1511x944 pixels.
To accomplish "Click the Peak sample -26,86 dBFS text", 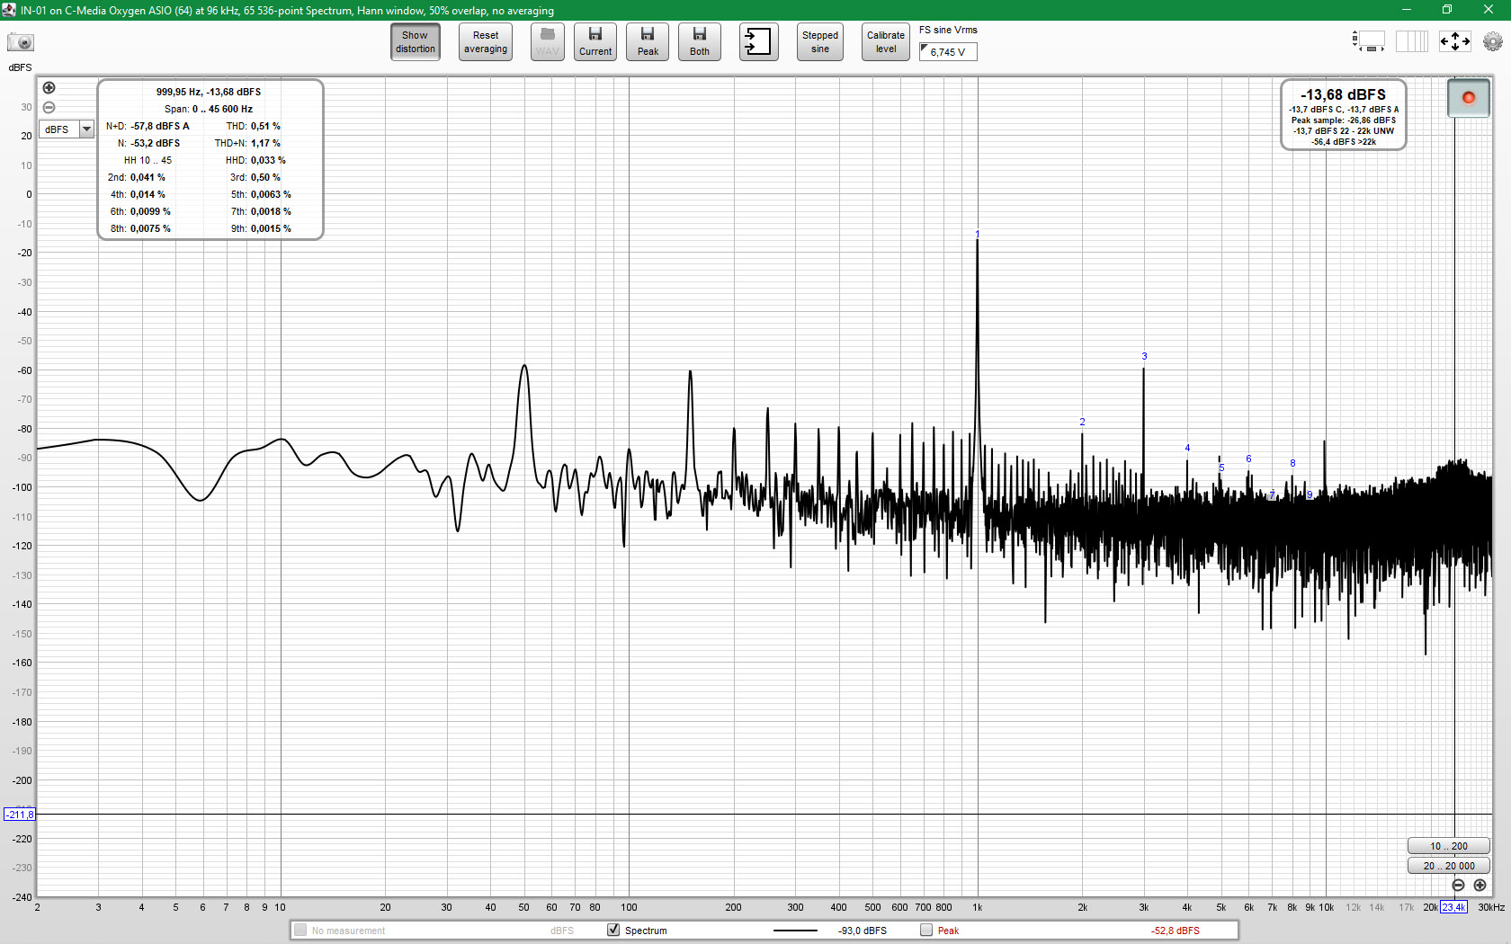I will pos(1344,120).
